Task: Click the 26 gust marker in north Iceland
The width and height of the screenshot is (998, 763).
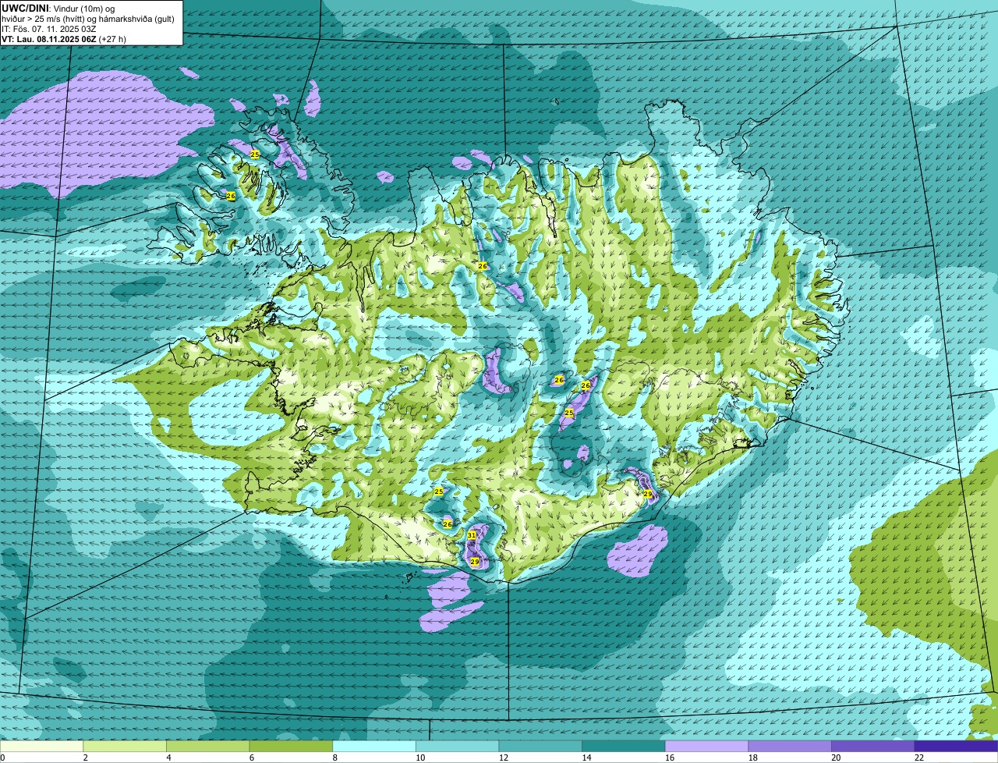Action: pyautogui.click(x=483, y=266)
